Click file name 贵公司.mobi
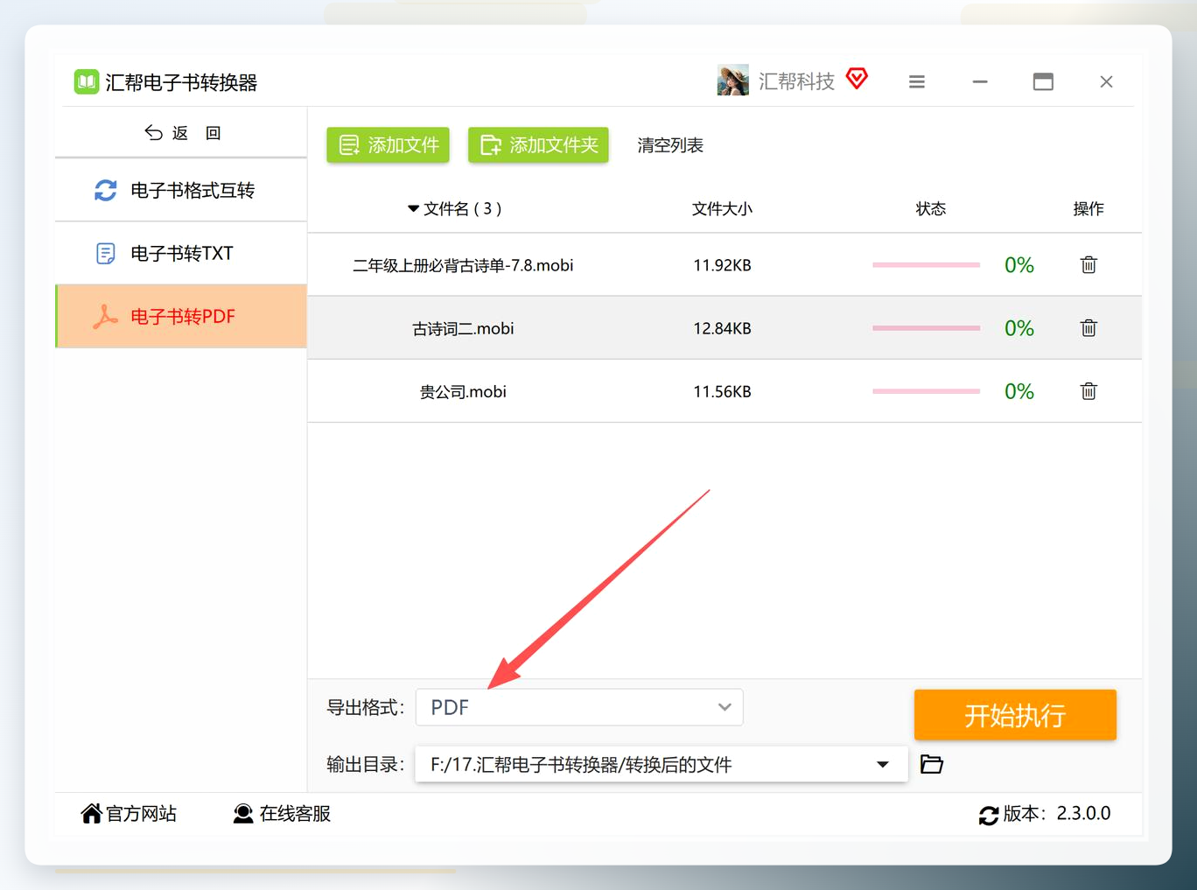Viewport: 1197px width, 890px height. pyautogui.click(x=463, y=391)
